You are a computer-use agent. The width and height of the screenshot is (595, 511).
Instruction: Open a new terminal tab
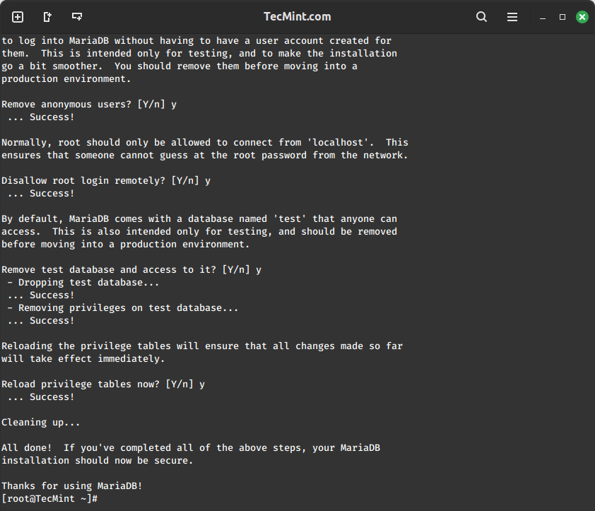click(18, 17)
